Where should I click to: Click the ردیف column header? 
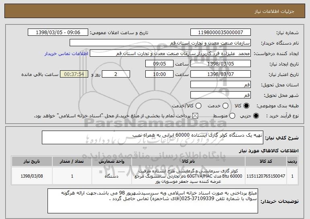pos(292,162)
